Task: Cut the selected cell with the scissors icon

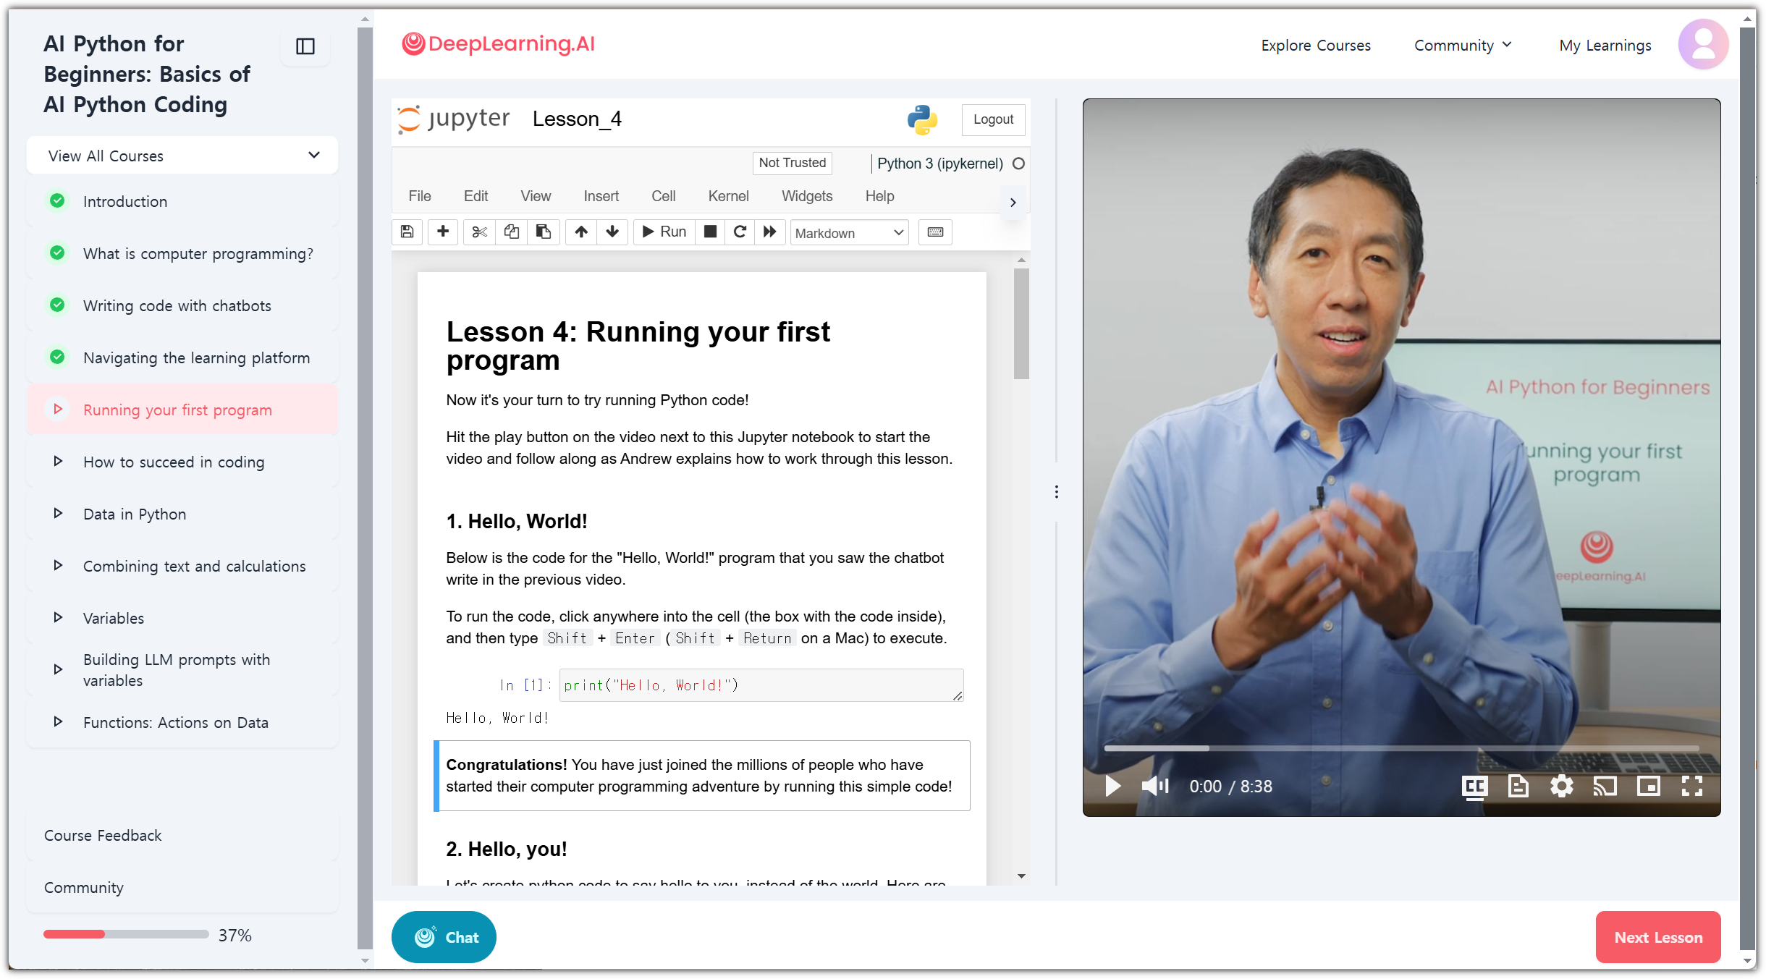Action: 479,232
